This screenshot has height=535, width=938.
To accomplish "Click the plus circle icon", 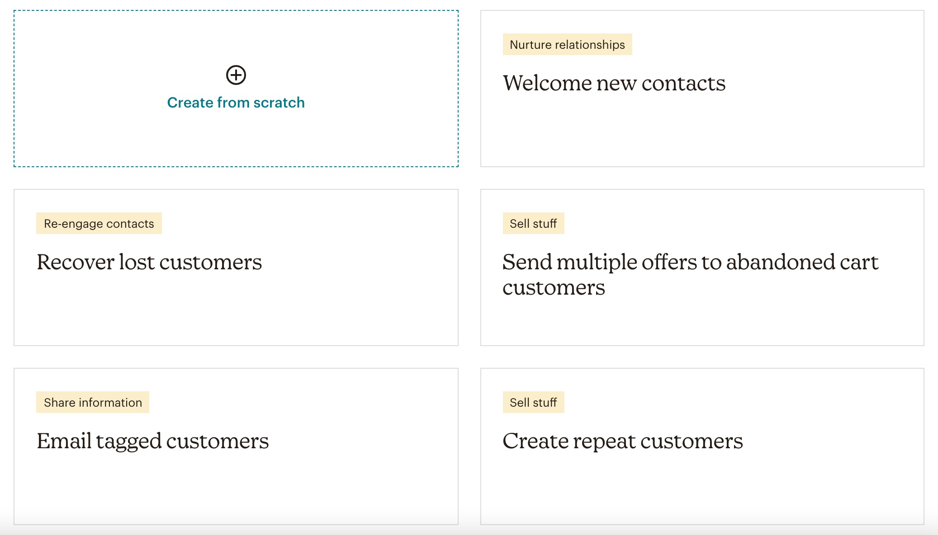I will click(x=236, y=75).
